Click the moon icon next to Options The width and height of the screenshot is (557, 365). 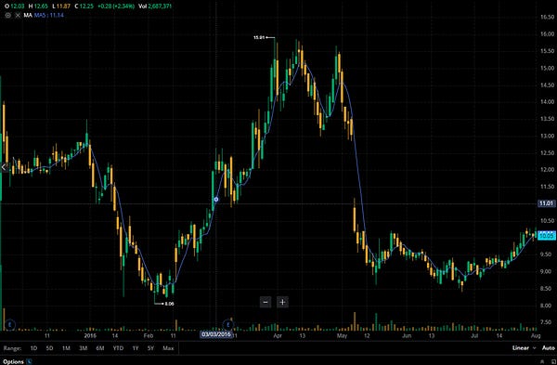click(29, 361)
